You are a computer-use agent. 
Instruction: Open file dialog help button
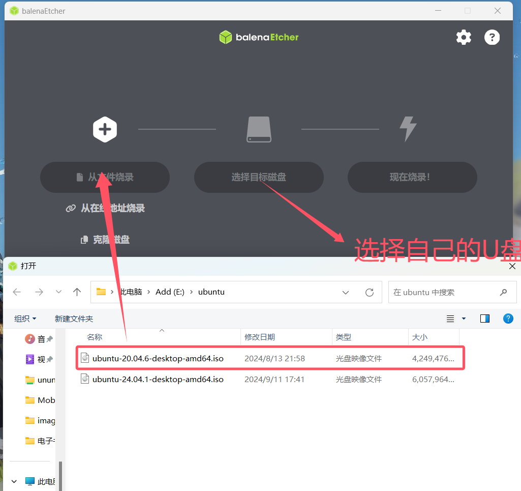tap(508, 319)
